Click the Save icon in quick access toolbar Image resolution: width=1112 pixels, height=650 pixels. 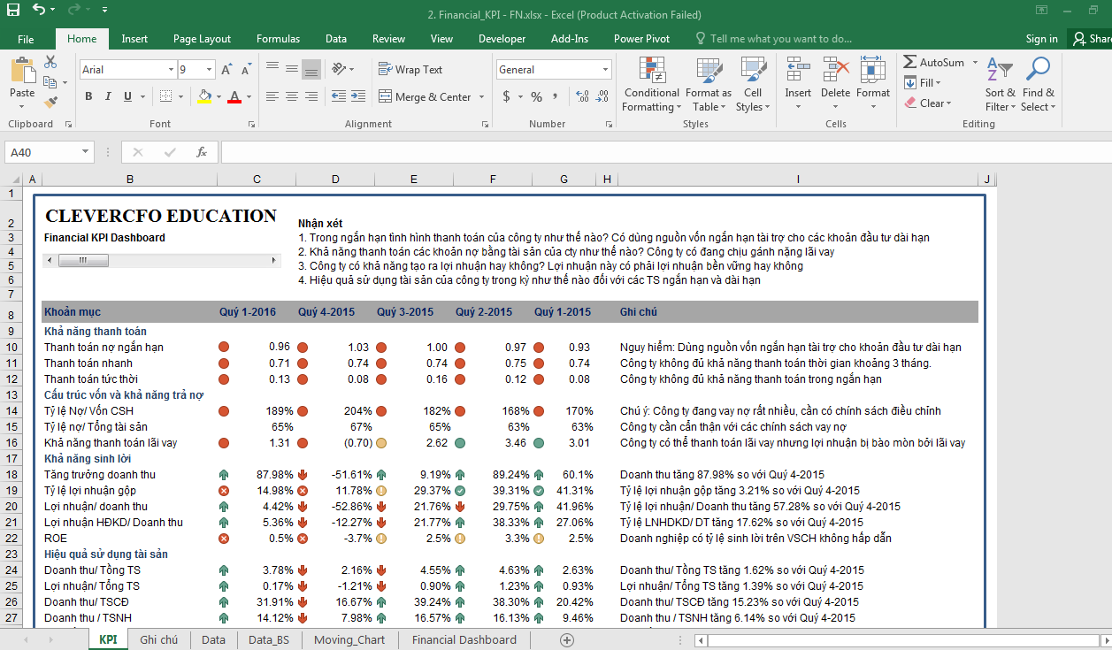click(13, 11)
